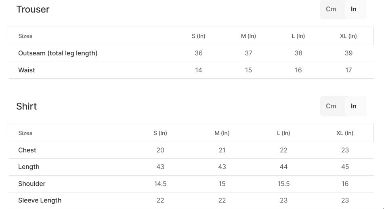Click the Sizes header in Trouser table
384x209 pixels.
pyautogui.click(x=25, y=36)
